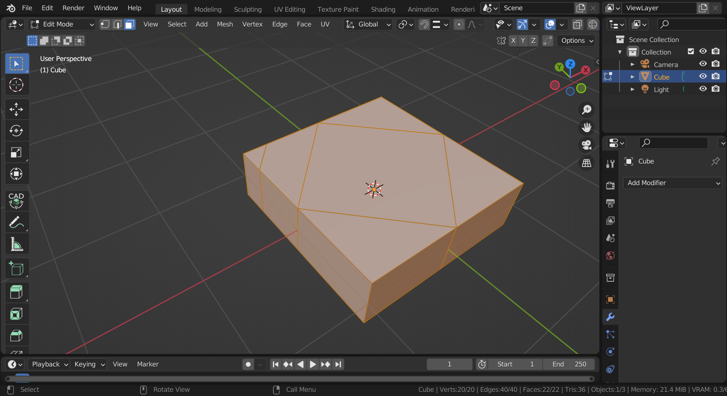The height and width of the screenshot is (396, 727).
Task: Open the Particles properties tab
Action: pyautogui.click(x=610, y=334)
